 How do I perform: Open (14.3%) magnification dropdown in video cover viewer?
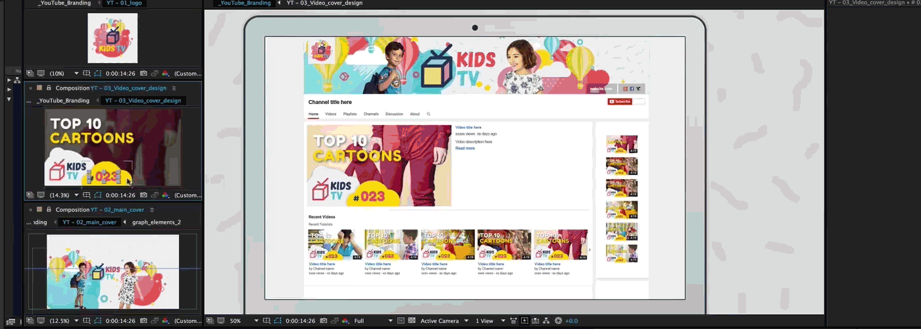pyautogui.click(x=64, y=195)
